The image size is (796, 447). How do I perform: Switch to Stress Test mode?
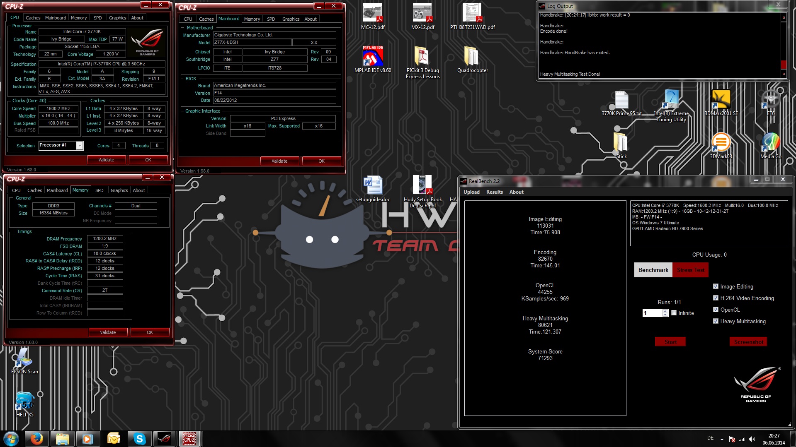[690, 270]
